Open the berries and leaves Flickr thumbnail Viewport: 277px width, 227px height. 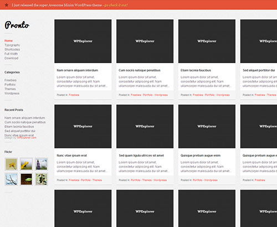click(x=42, y=179)
